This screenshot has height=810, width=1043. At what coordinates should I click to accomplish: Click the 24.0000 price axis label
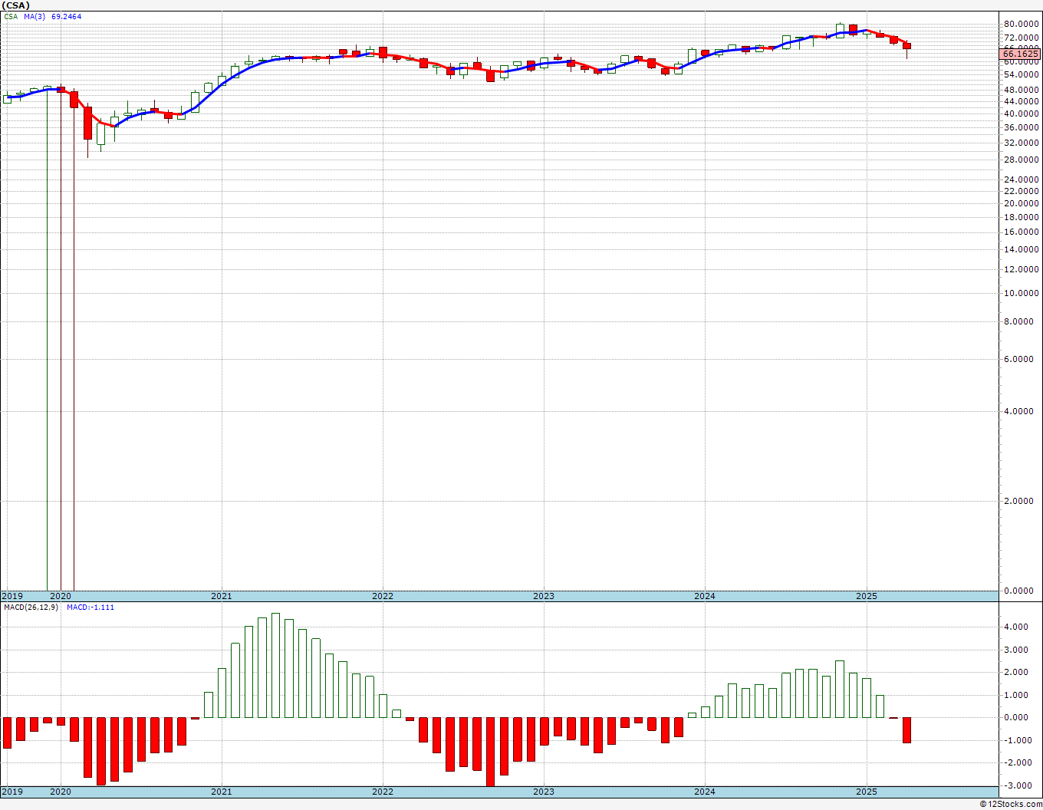point(1022,179)
